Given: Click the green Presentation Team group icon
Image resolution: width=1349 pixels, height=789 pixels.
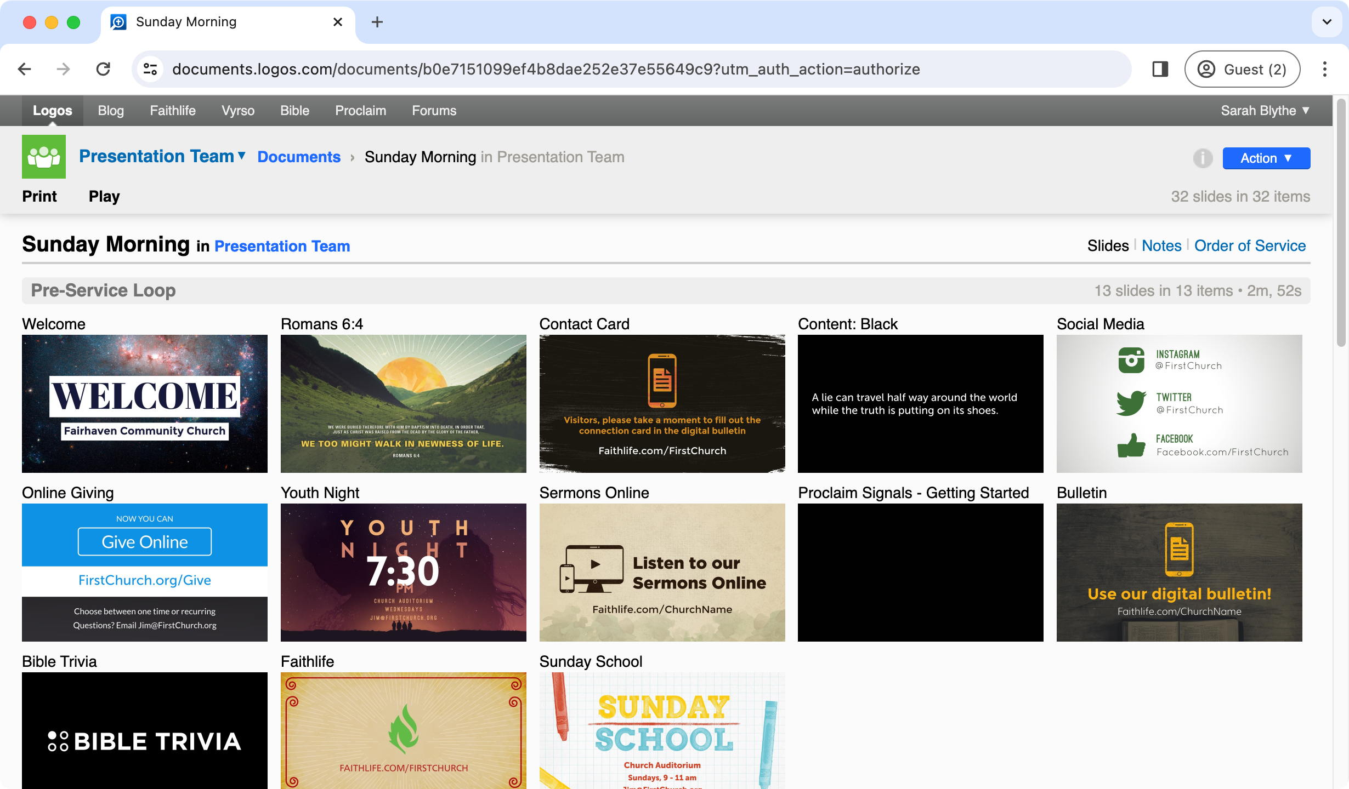Looking at the screenshot, I should click(44, 157).
